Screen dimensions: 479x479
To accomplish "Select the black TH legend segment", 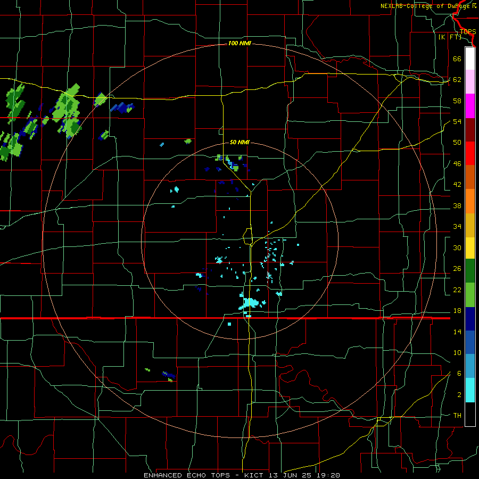I will 470,414.
